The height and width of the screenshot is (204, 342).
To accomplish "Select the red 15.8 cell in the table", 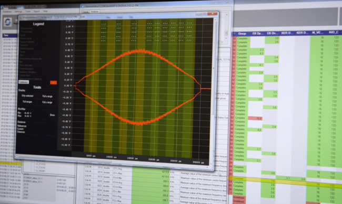I will coord(255,119).
